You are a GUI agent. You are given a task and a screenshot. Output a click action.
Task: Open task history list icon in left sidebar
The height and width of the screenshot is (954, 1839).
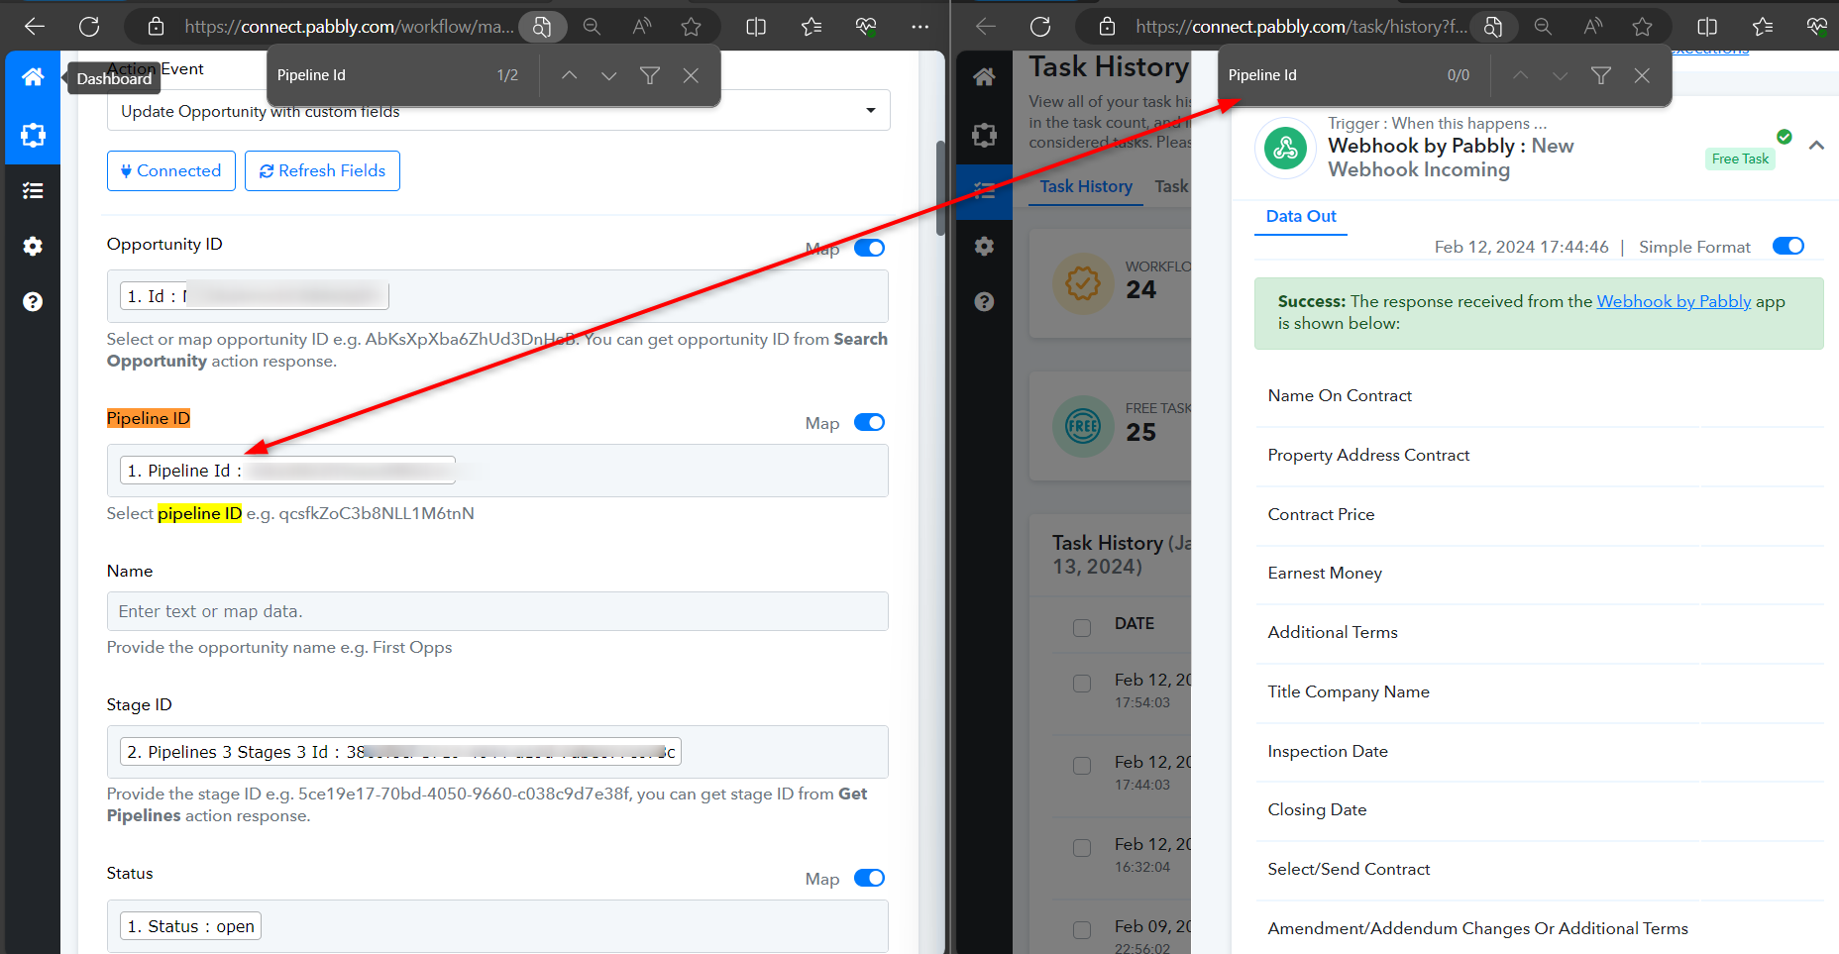pos(33,190)
